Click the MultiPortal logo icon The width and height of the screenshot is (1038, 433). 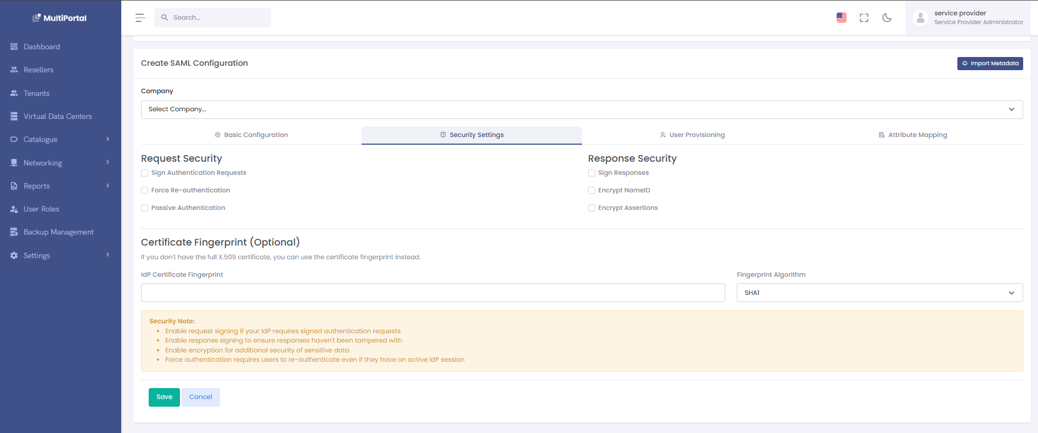37,18
